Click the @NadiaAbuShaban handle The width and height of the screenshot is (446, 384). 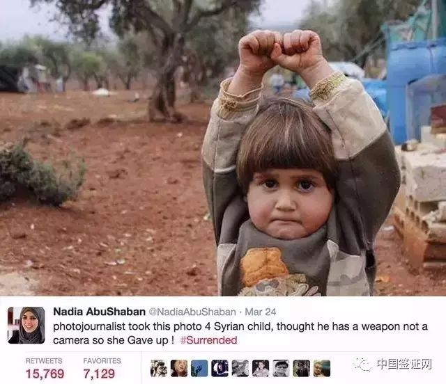192,312
